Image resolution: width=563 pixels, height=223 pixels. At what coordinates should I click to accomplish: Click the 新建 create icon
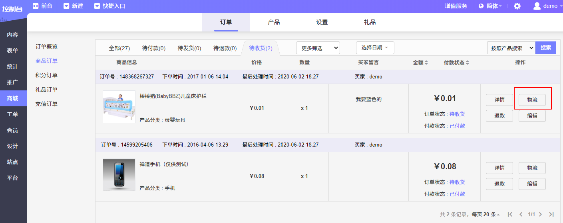click(66, 6)
